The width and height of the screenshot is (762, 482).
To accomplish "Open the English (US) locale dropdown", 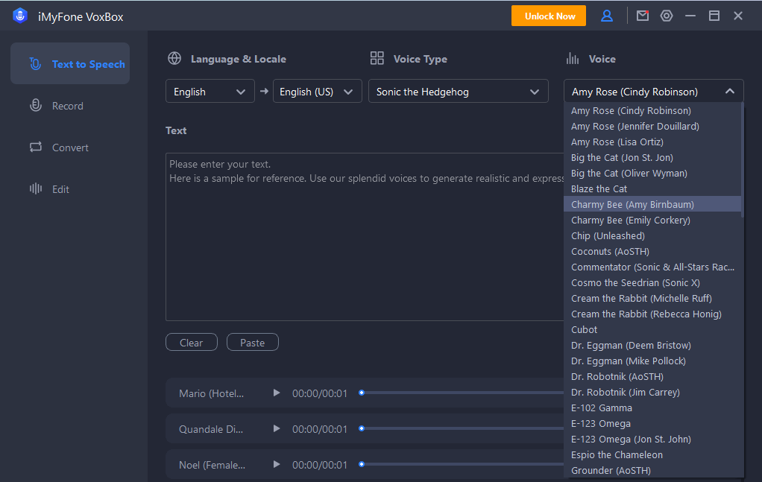I will [x=318, y=91].
